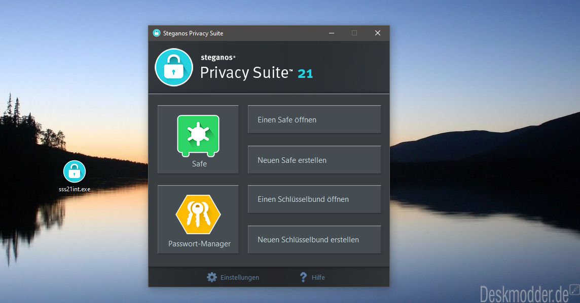Open the Hilfe link
The width and height of the screenshot is (580, 303).
(318, 278)
